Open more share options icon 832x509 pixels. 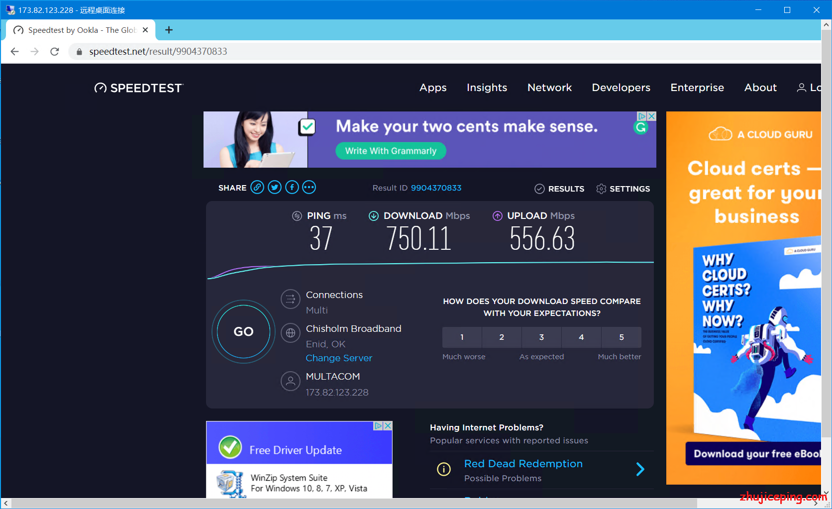point(309,188)
